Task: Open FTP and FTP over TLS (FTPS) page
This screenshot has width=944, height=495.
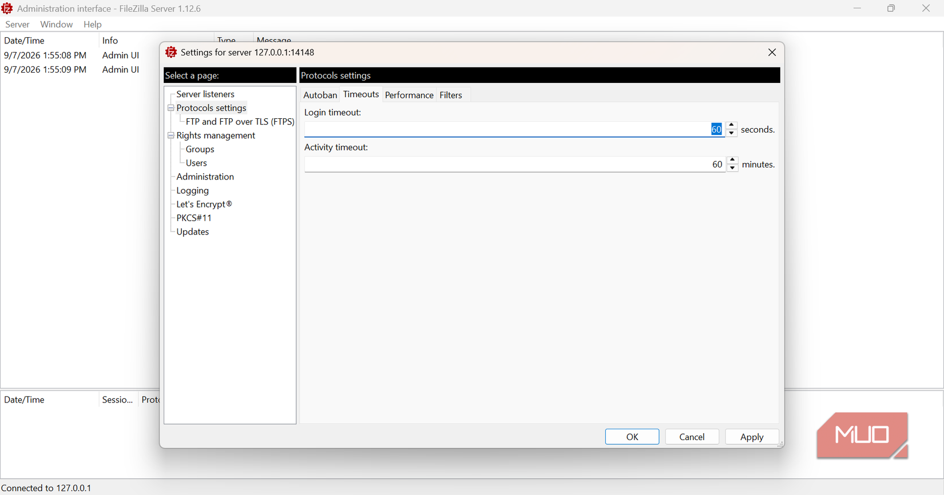Action: 240,122
